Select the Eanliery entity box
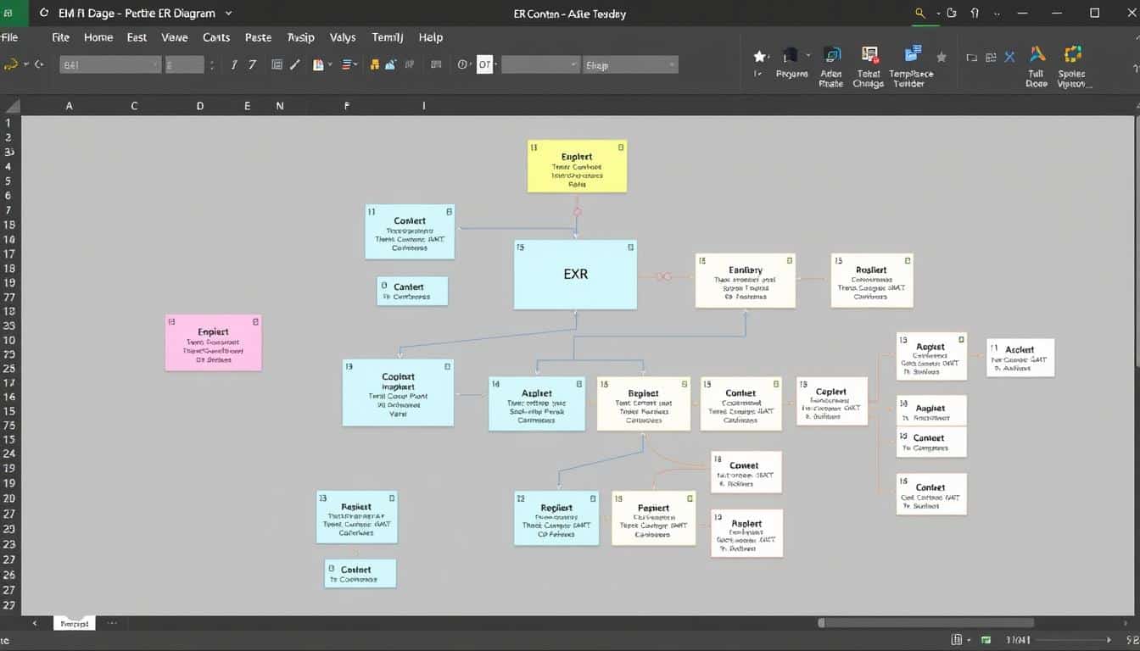 coord(746,280)
